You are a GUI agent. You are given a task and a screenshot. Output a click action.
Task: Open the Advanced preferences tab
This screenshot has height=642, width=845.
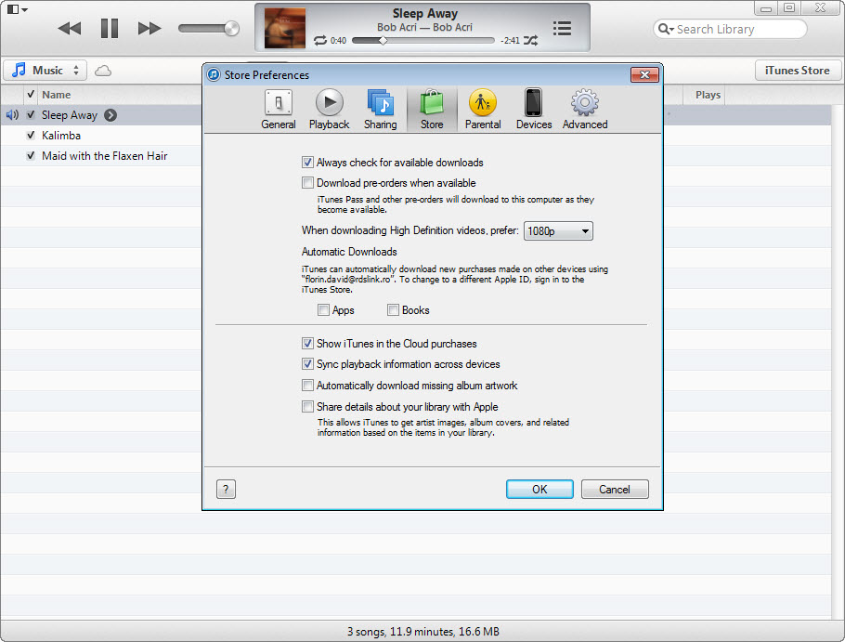pyautogui.click(x=585, y=110)
